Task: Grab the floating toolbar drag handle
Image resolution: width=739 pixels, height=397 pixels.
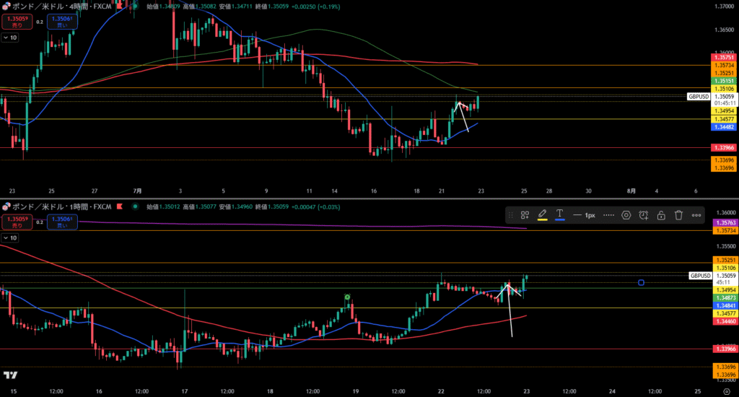Action: click(510, 215)
